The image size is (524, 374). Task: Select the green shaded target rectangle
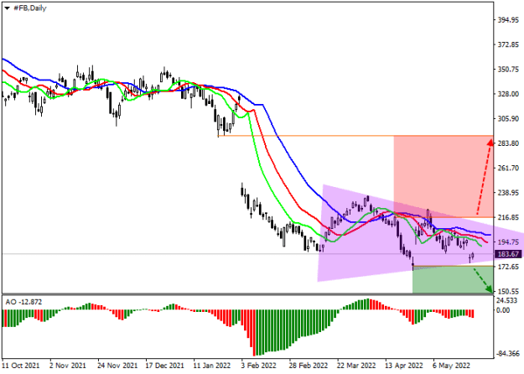(x=453, y=280)
